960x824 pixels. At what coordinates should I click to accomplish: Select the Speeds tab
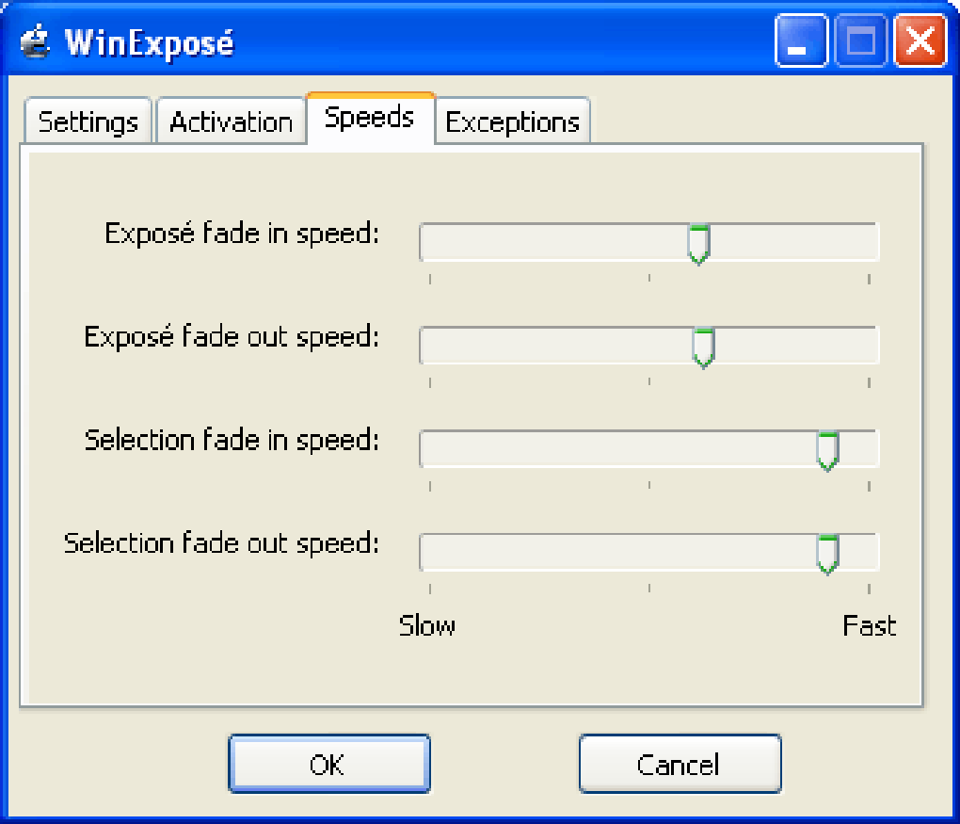pyautogui.click(x=370, y=119)
